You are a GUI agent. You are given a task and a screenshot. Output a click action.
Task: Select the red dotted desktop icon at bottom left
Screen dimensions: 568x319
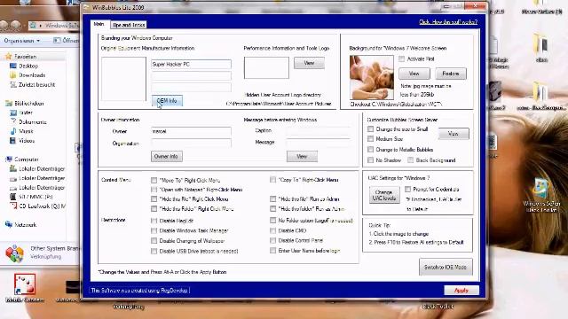[25, 284]
